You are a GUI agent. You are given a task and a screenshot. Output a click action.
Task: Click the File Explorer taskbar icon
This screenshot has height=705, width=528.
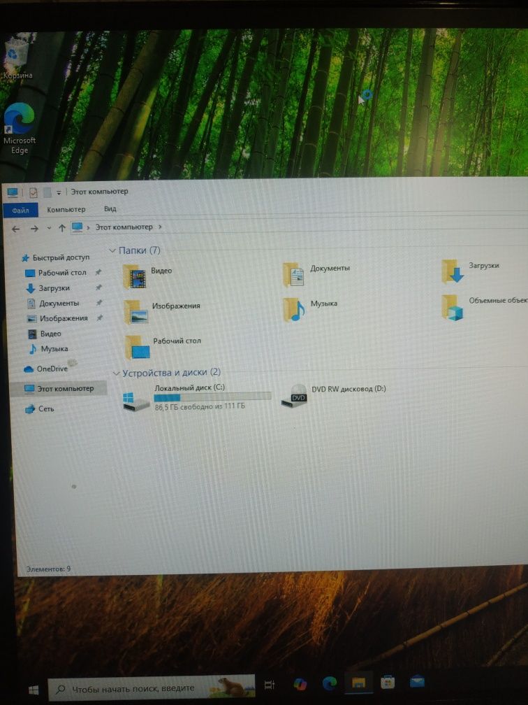click(x=358, y=683)
